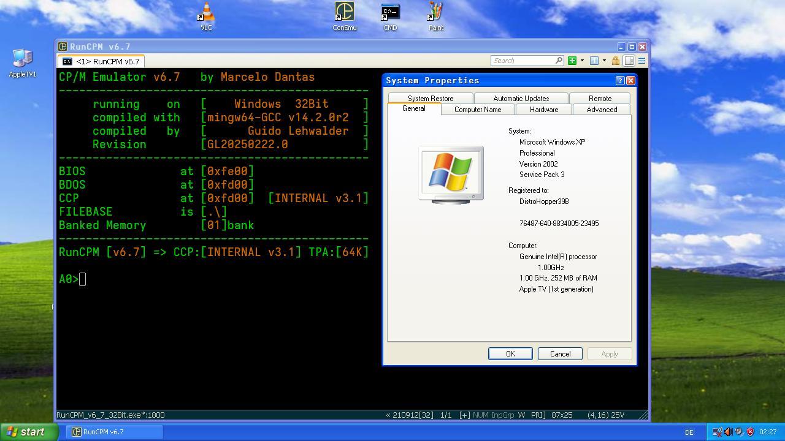
Task: Open the Advanced tab
Action: coord(602,109)
